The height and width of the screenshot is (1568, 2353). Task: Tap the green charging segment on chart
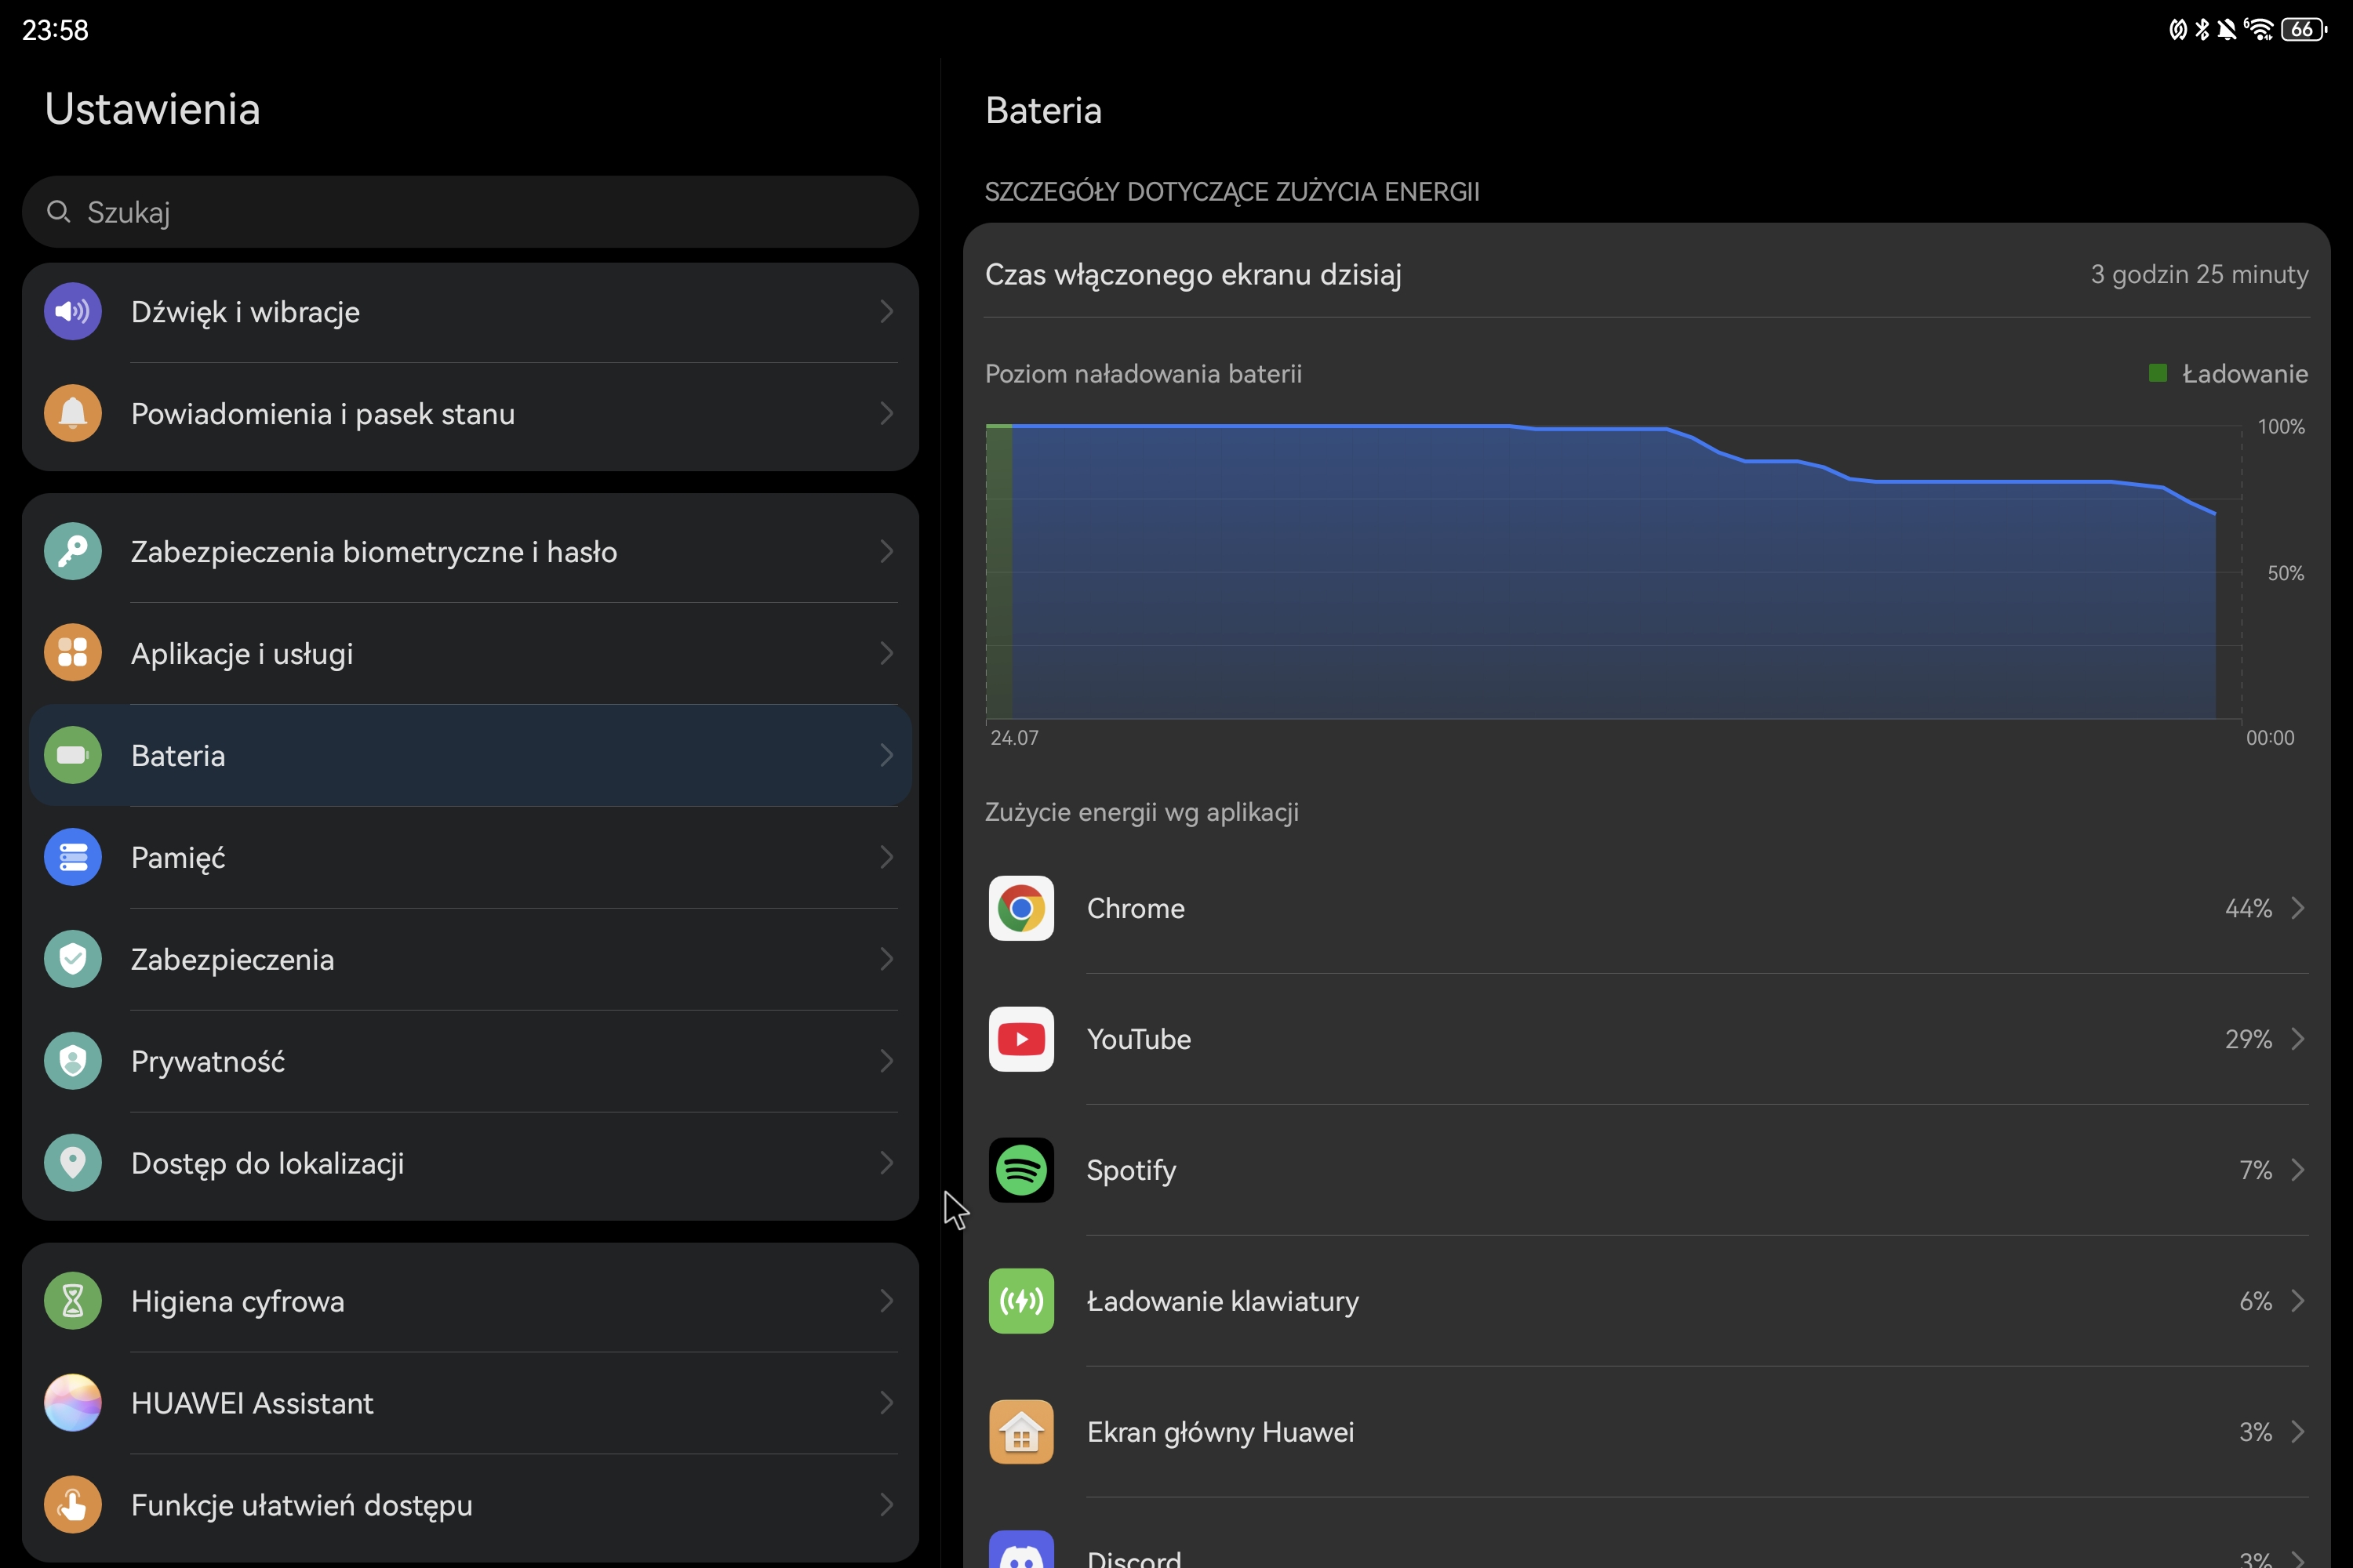pyautogui.click(x=998, y=571)
